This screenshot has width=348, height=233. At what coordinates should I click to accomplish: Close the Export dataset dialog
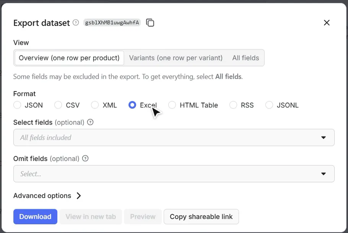point(327,23)
